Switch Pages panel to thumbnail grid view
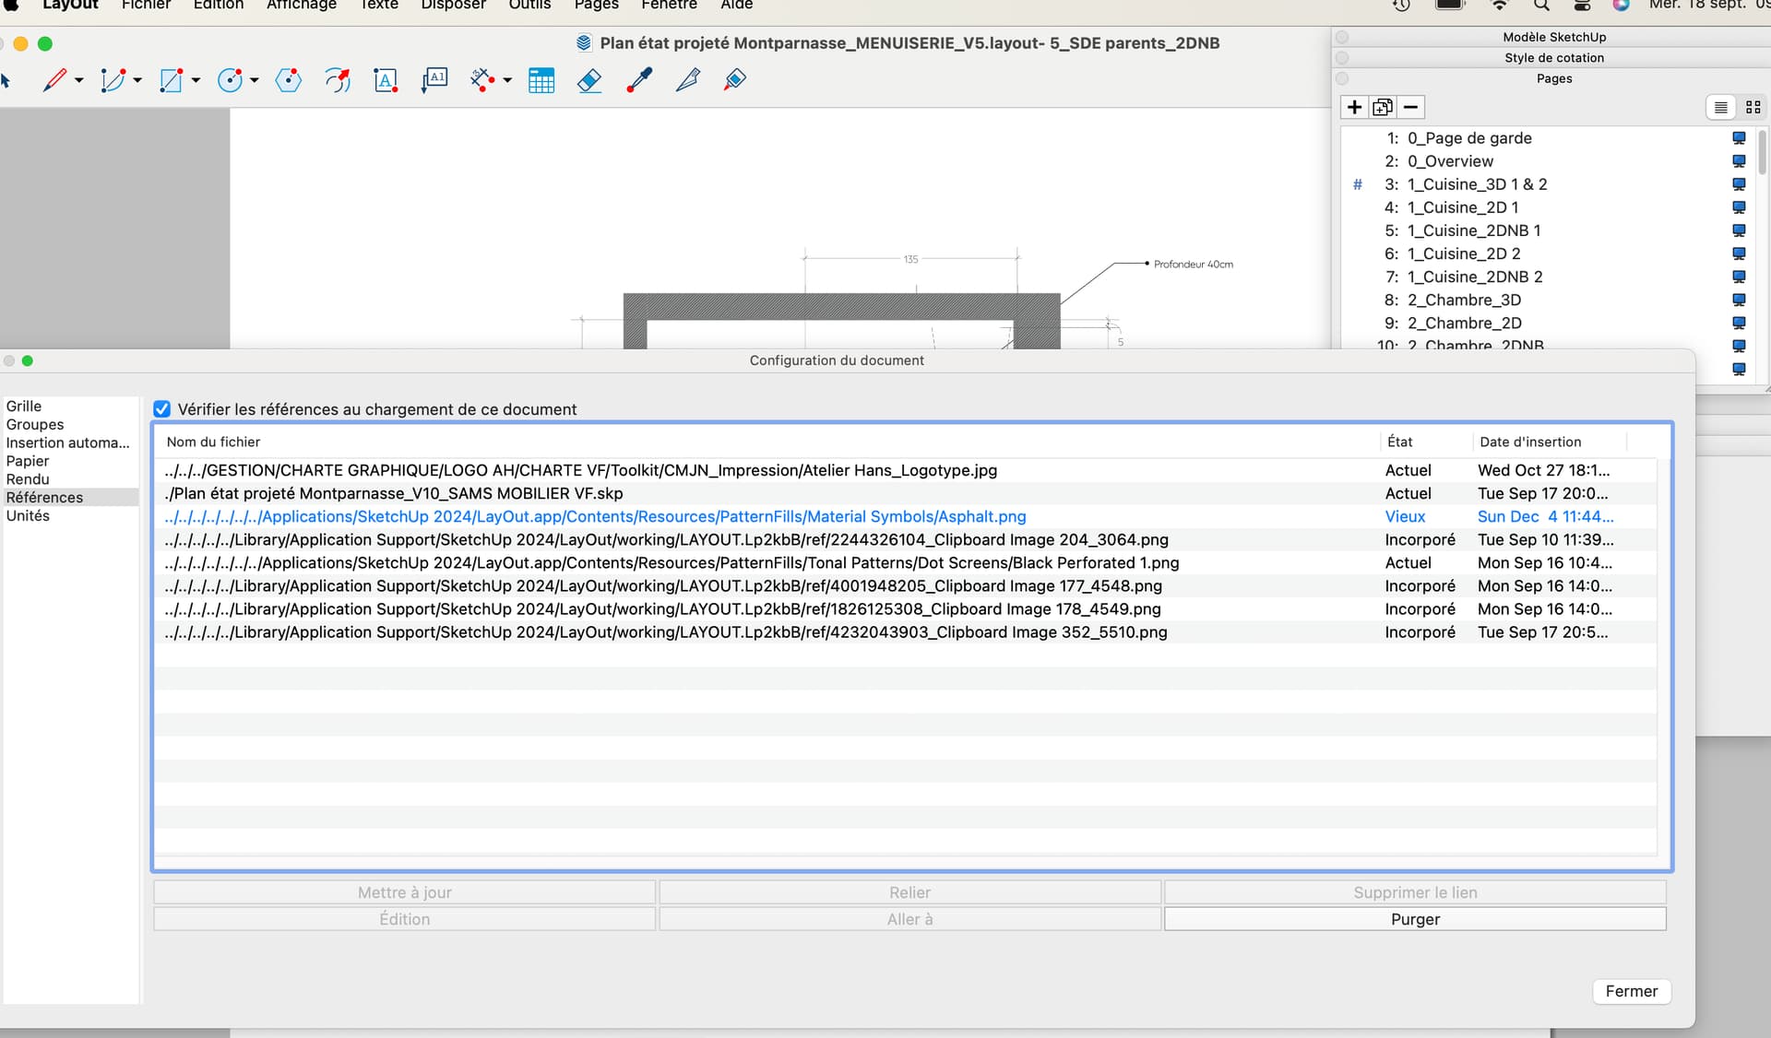Viewport: 1771px width, 1038px height. pos(1753,107)
